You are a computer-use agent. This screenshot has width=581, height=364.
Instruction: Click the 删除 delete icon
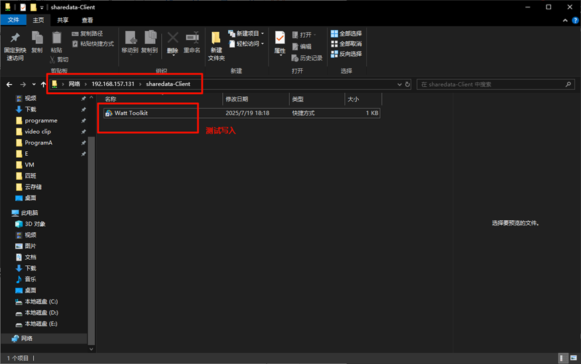click(x=172, y=39)
